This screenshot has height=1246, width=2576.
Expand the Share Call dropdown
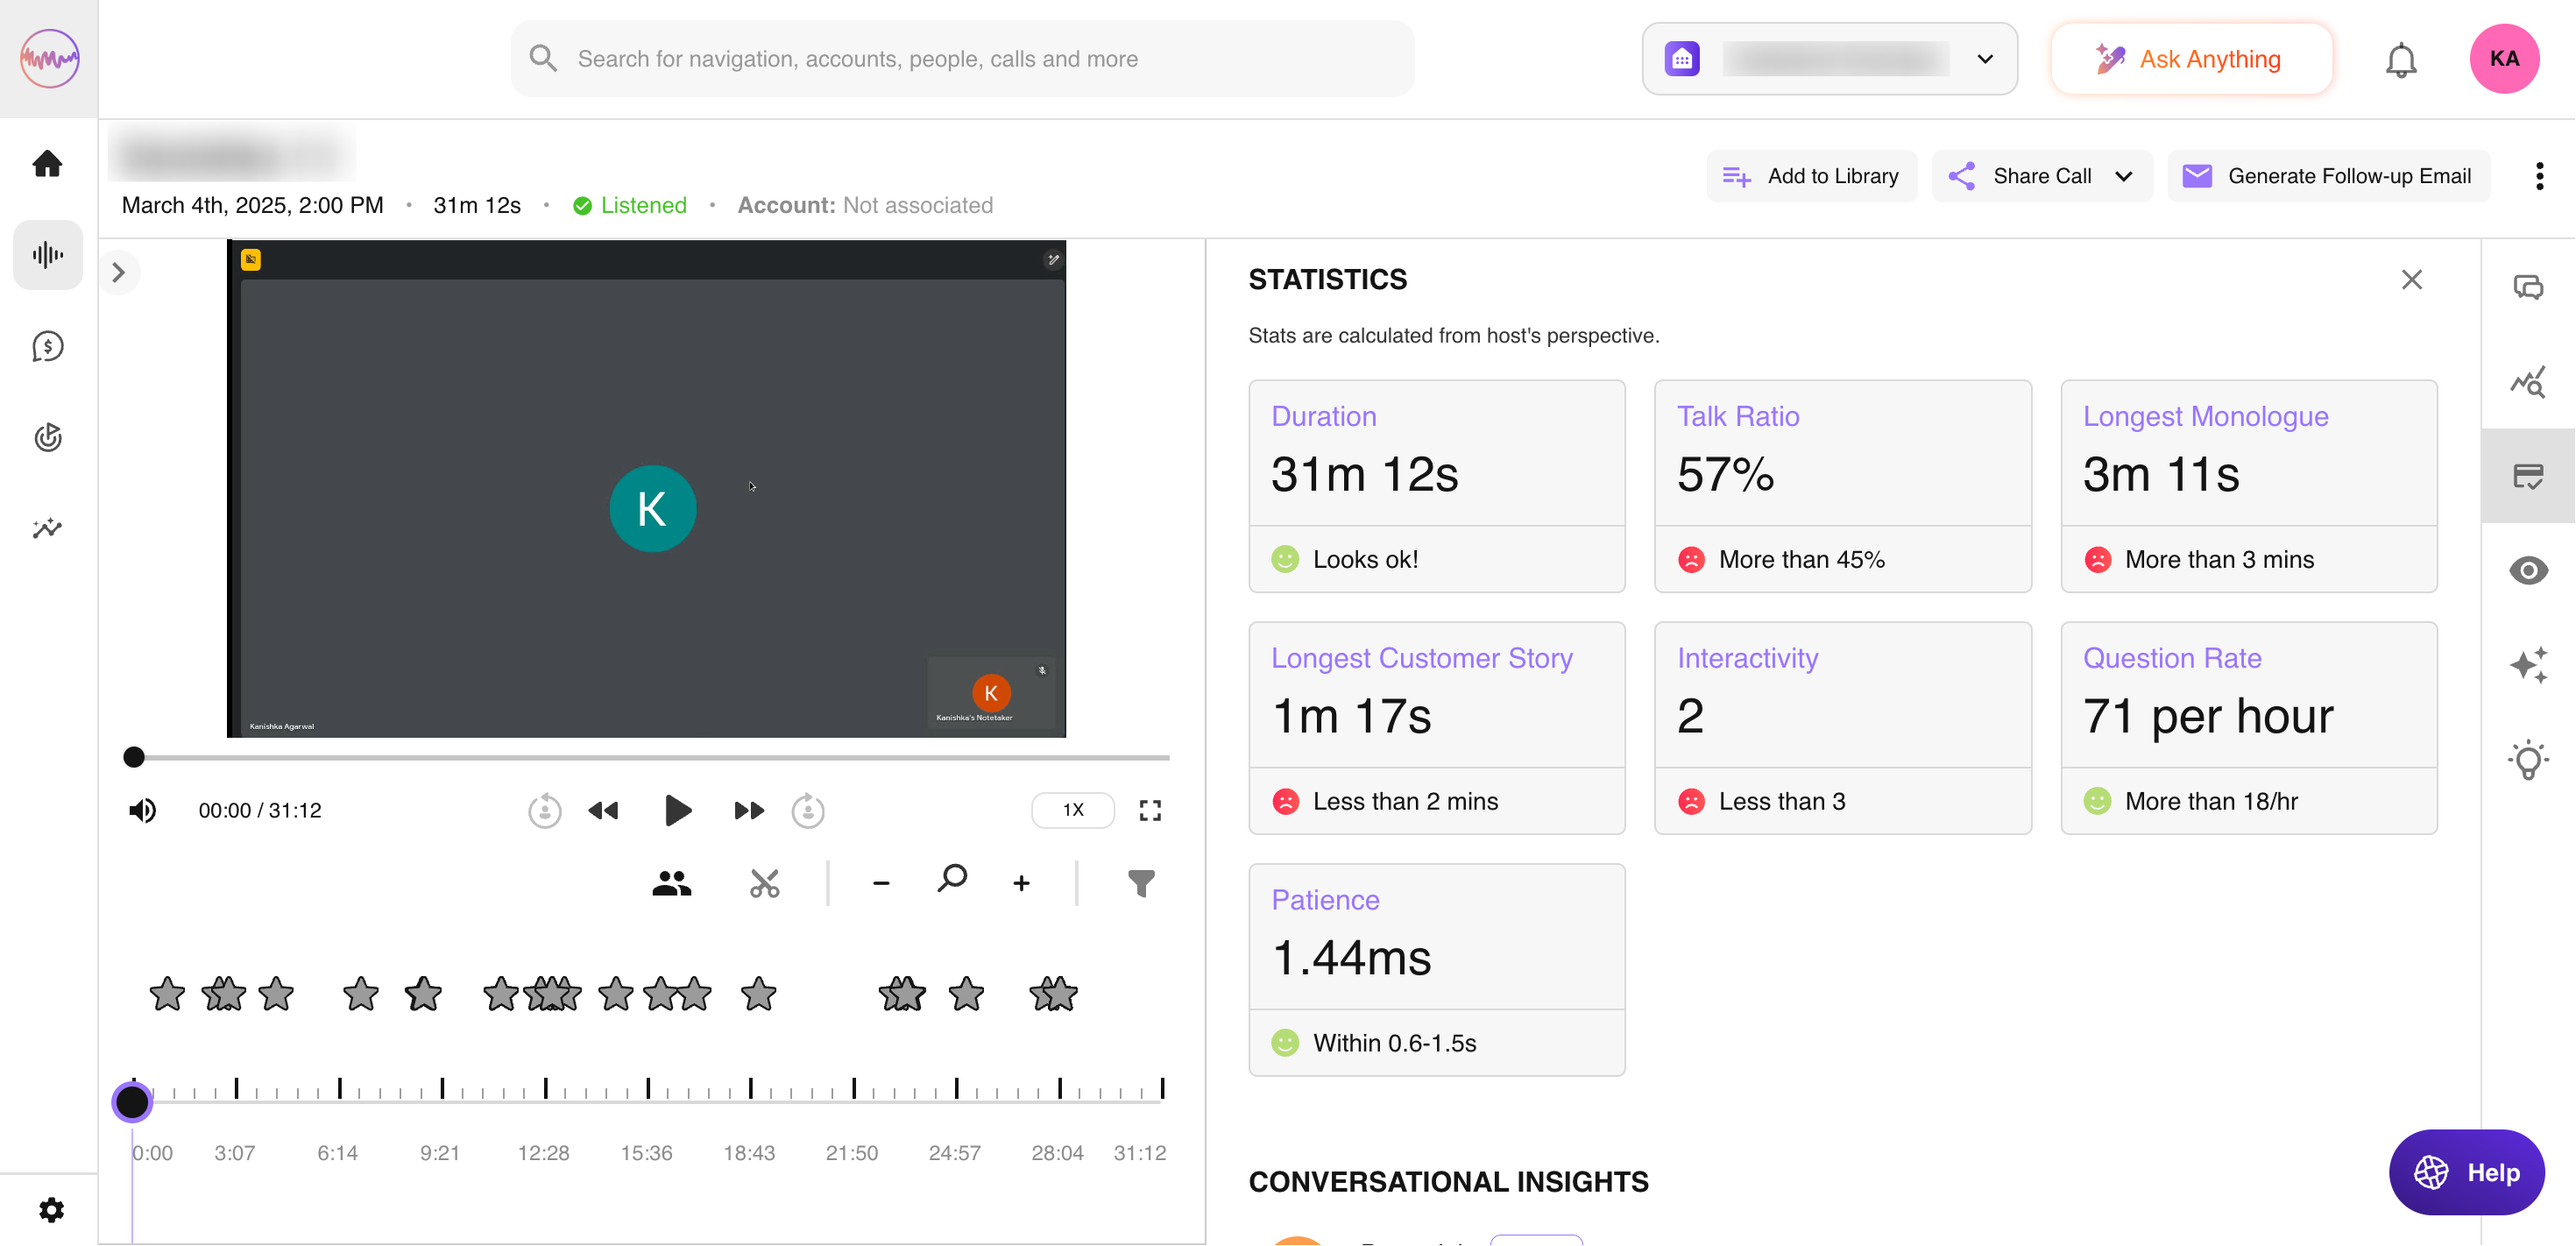(2123, 176)
